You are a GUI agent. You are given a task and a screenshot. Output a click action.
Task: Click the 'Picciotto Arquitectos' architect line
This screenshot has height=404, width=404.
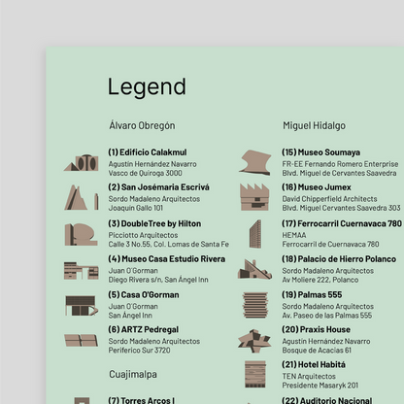[143, 235]
